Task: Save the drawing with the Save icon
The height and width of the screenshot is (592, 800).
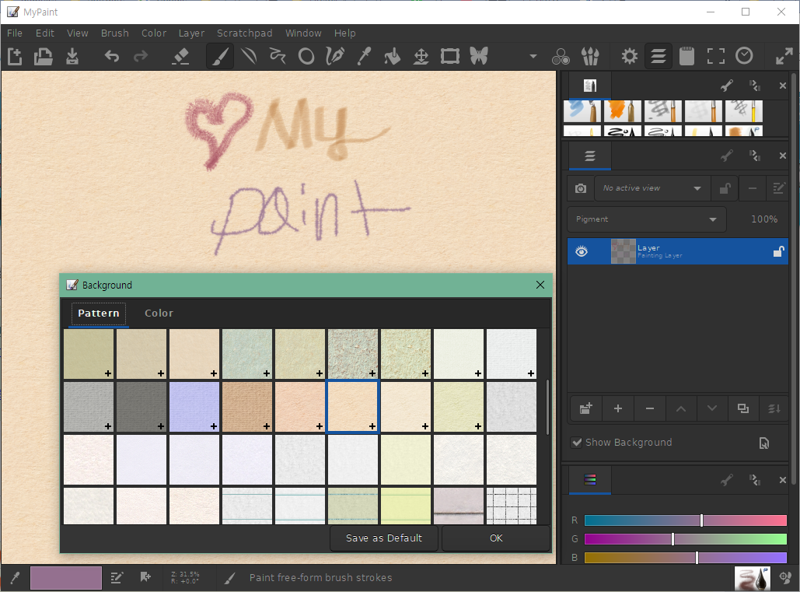Action: point(72,56)
